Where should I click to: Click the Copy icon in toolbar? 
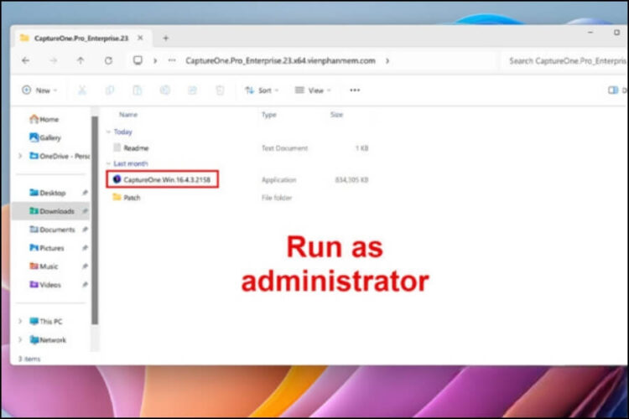pyautogui.click(x=110, y=91)
